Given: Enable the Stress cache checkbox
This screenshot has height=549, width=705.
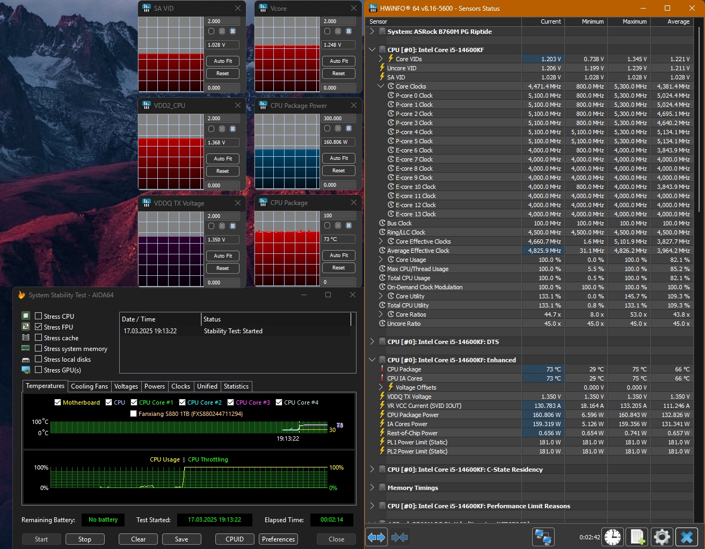Looking at the screenshot, I should tap(39, 338).
